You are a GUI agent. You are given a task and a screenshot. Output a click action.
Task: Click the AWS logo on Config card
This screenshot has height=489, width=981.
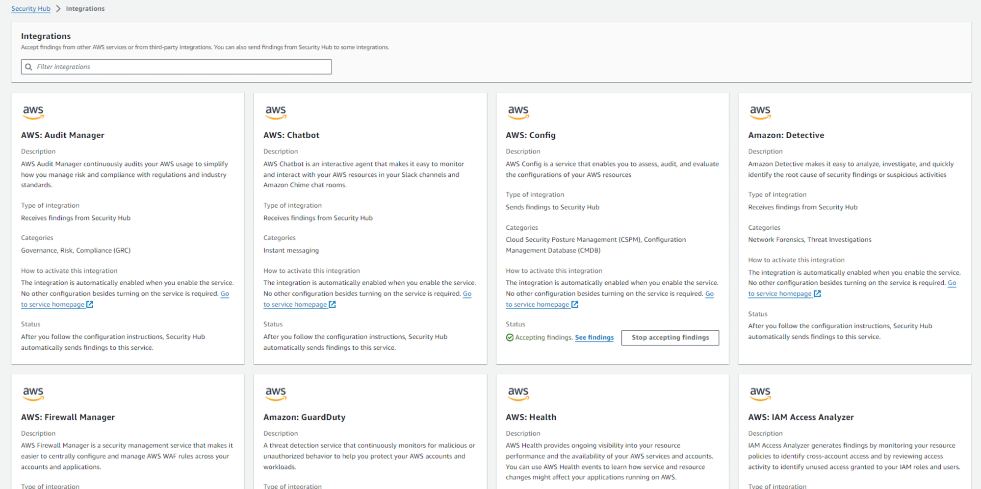tap(518, 113)
